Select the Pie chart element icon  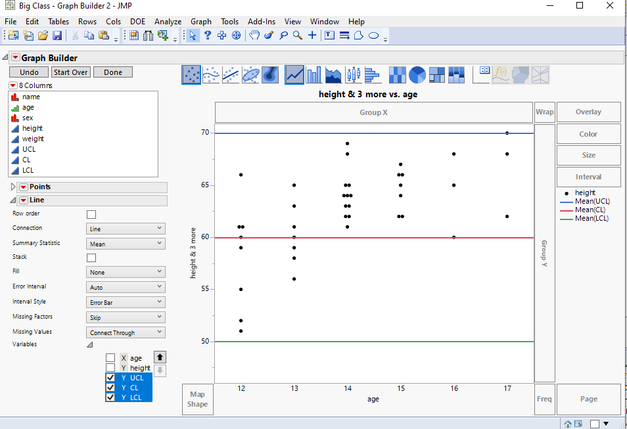point(417,75)
